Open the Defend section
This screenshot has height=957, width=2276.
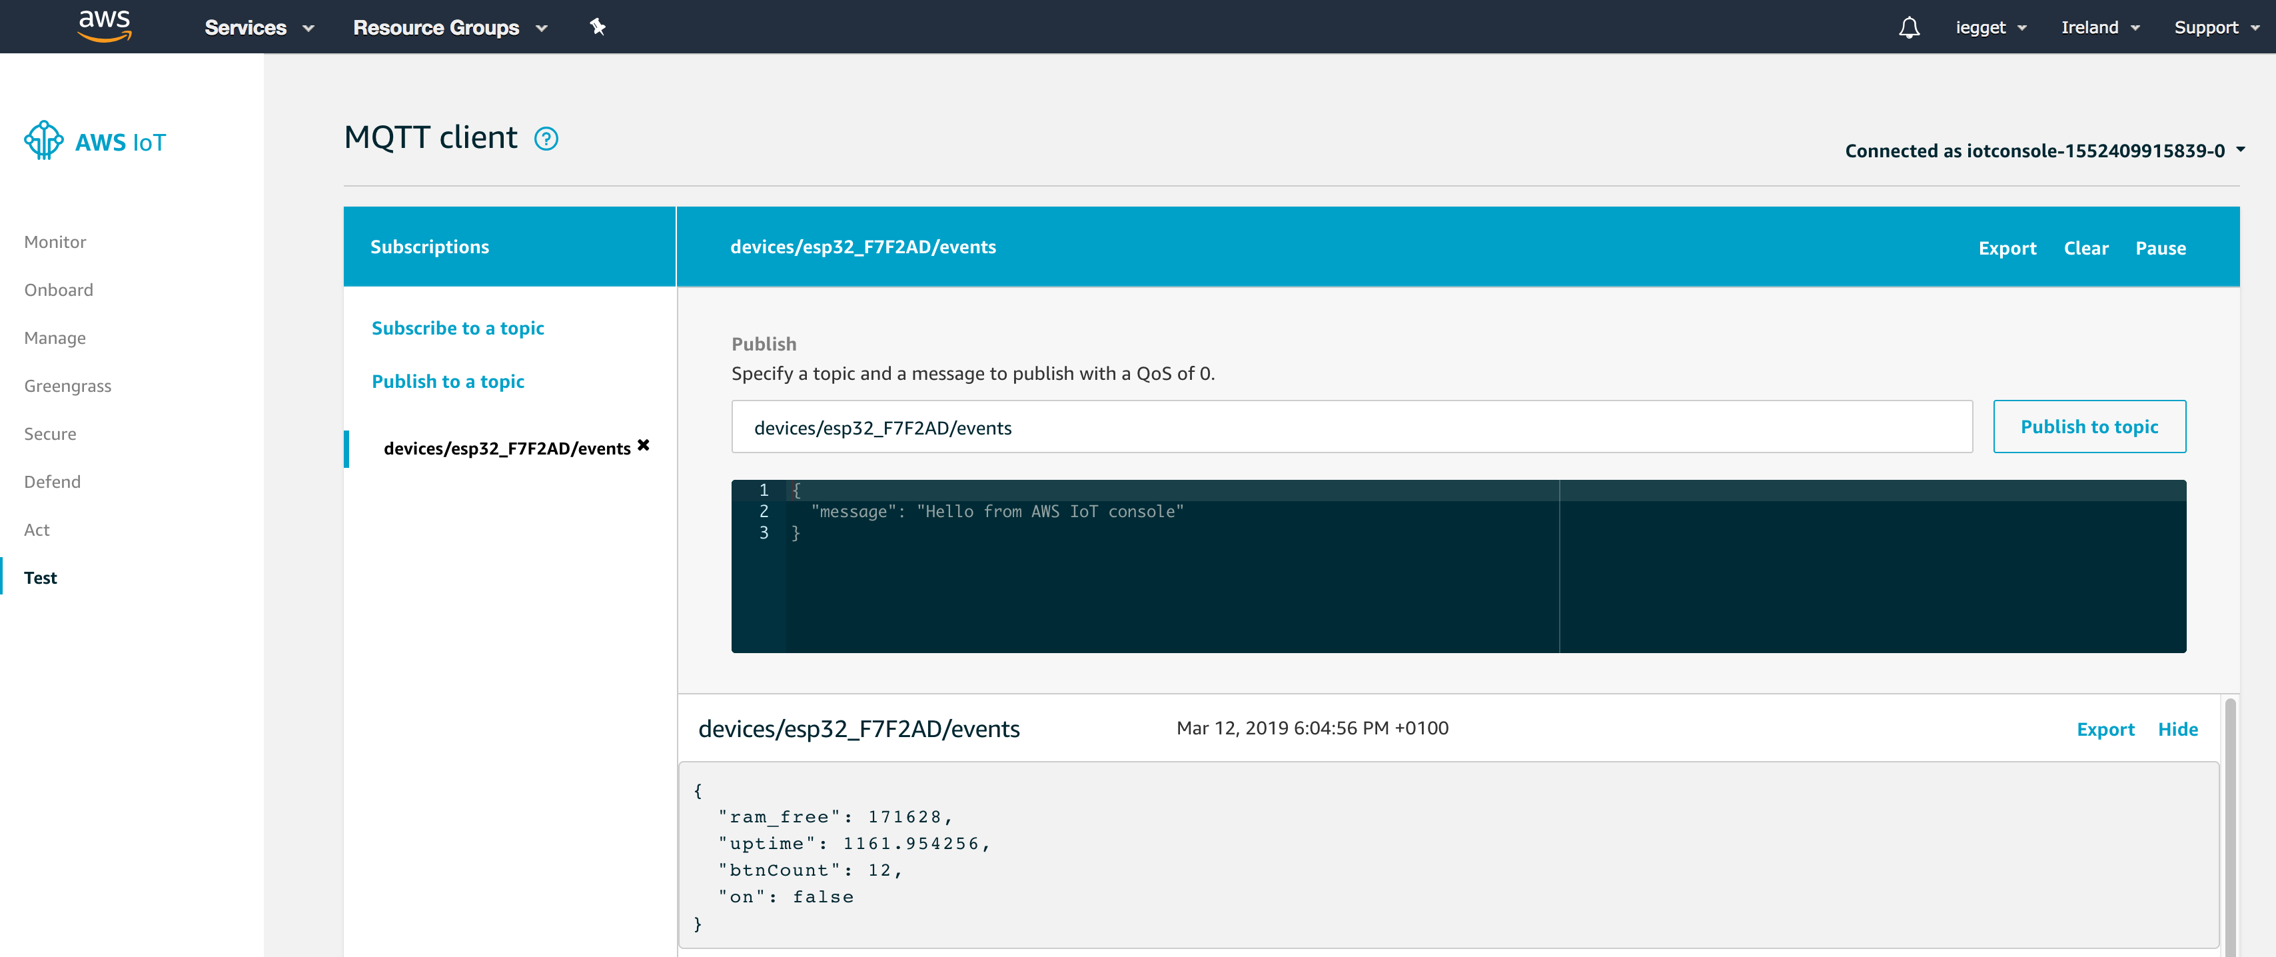point(52,482)
